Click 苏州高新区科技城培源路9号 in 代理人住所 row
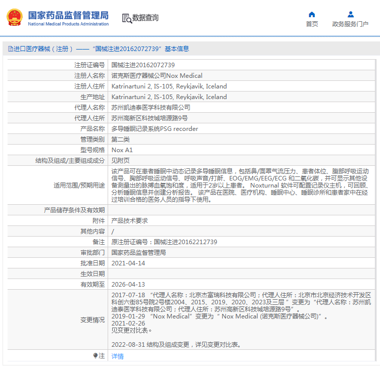 pyautogui.click(x=150, y=118)
